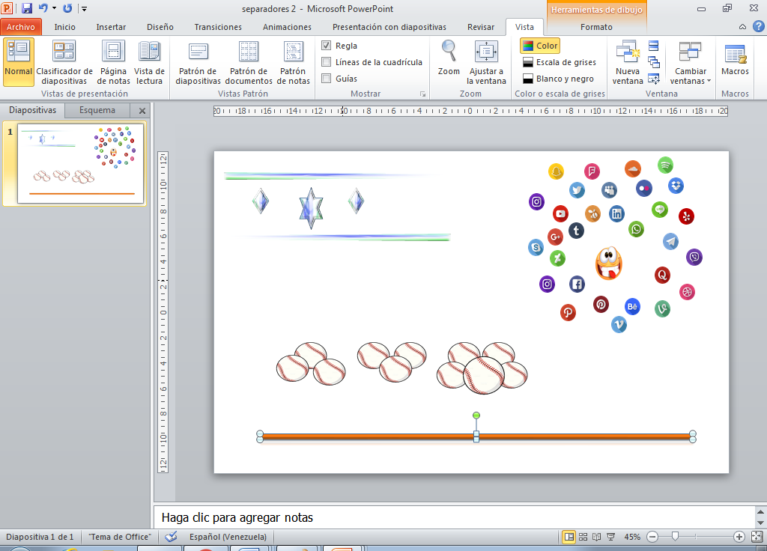
Task: Open Patrón de documentos
Action: pyautogui.click(x=249, y=62)
